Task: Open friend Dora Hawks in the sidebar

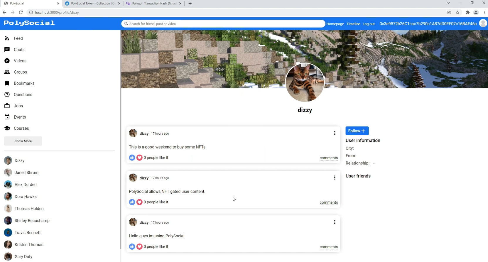Action: pos(21,197)
